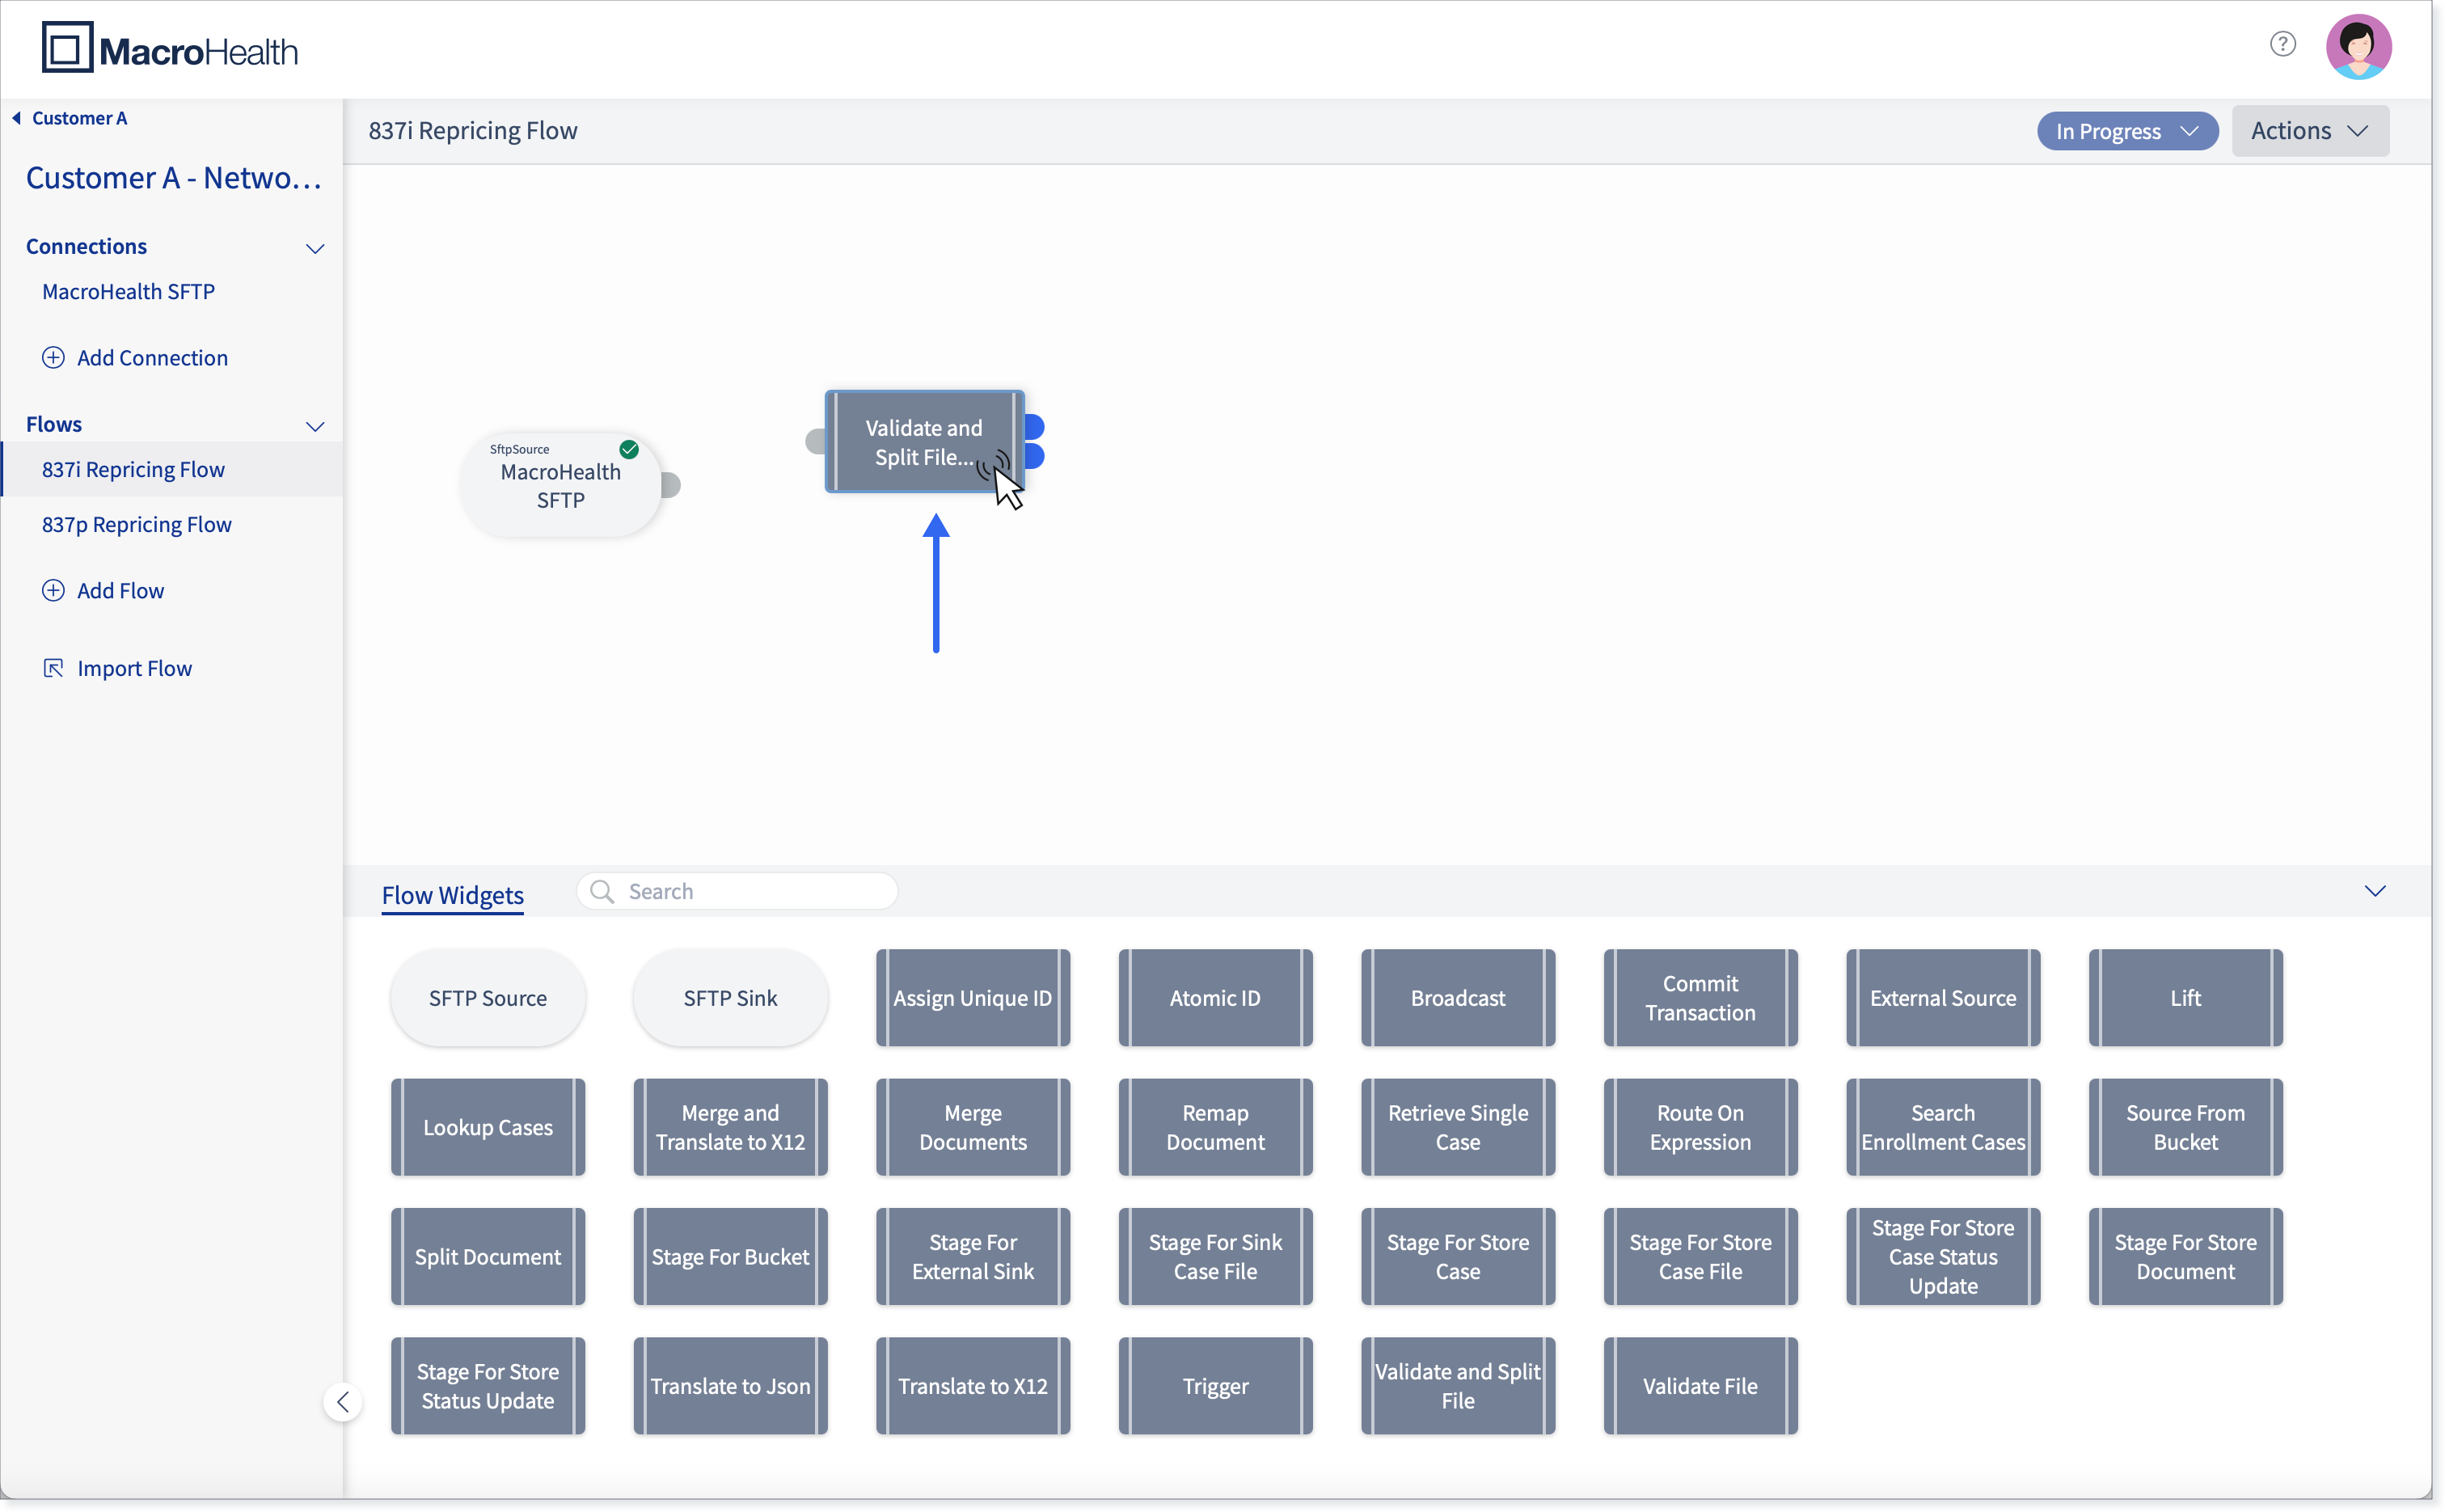
Task: Click the output port of MacroHealth SFTP node
Action: click(671, 485)
